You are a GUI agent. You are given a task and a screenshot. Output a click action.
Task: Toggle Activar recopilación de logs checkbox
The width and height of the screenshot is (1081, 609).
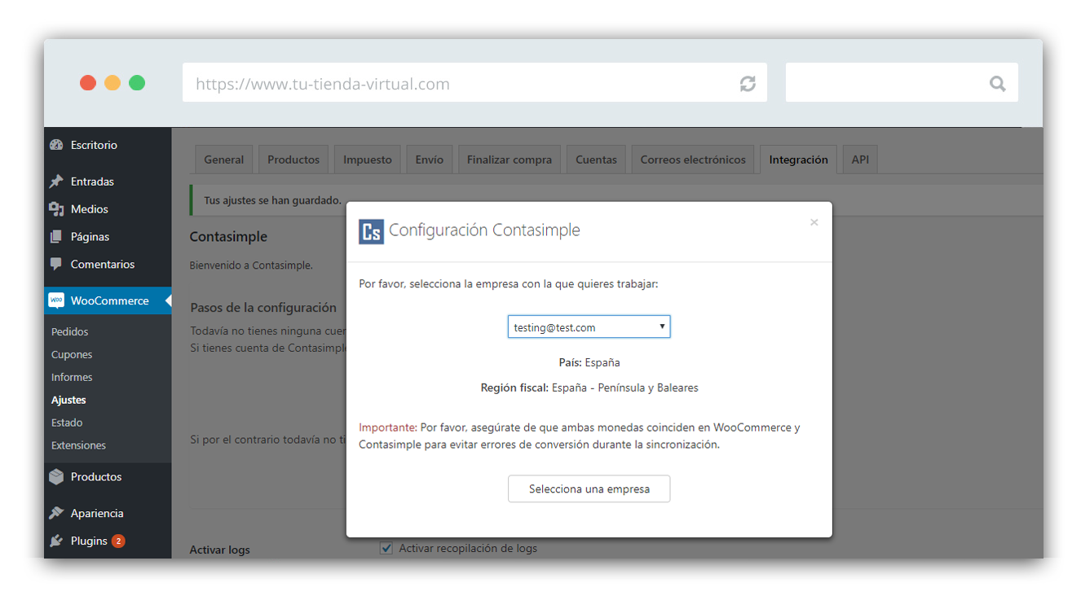coord(386,548)
